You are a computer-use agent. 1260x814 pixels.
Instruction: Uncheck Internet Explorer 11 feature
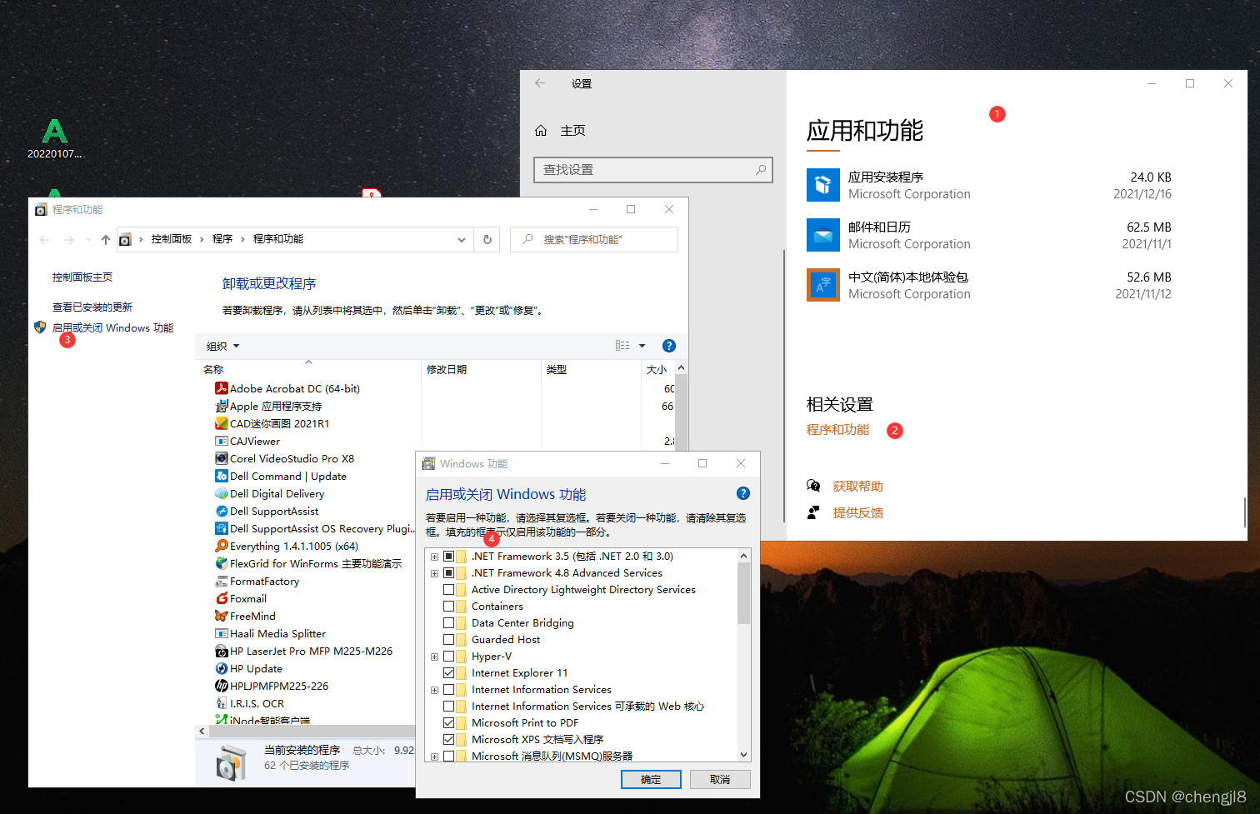pyautogui.click(x=448, y=672)
